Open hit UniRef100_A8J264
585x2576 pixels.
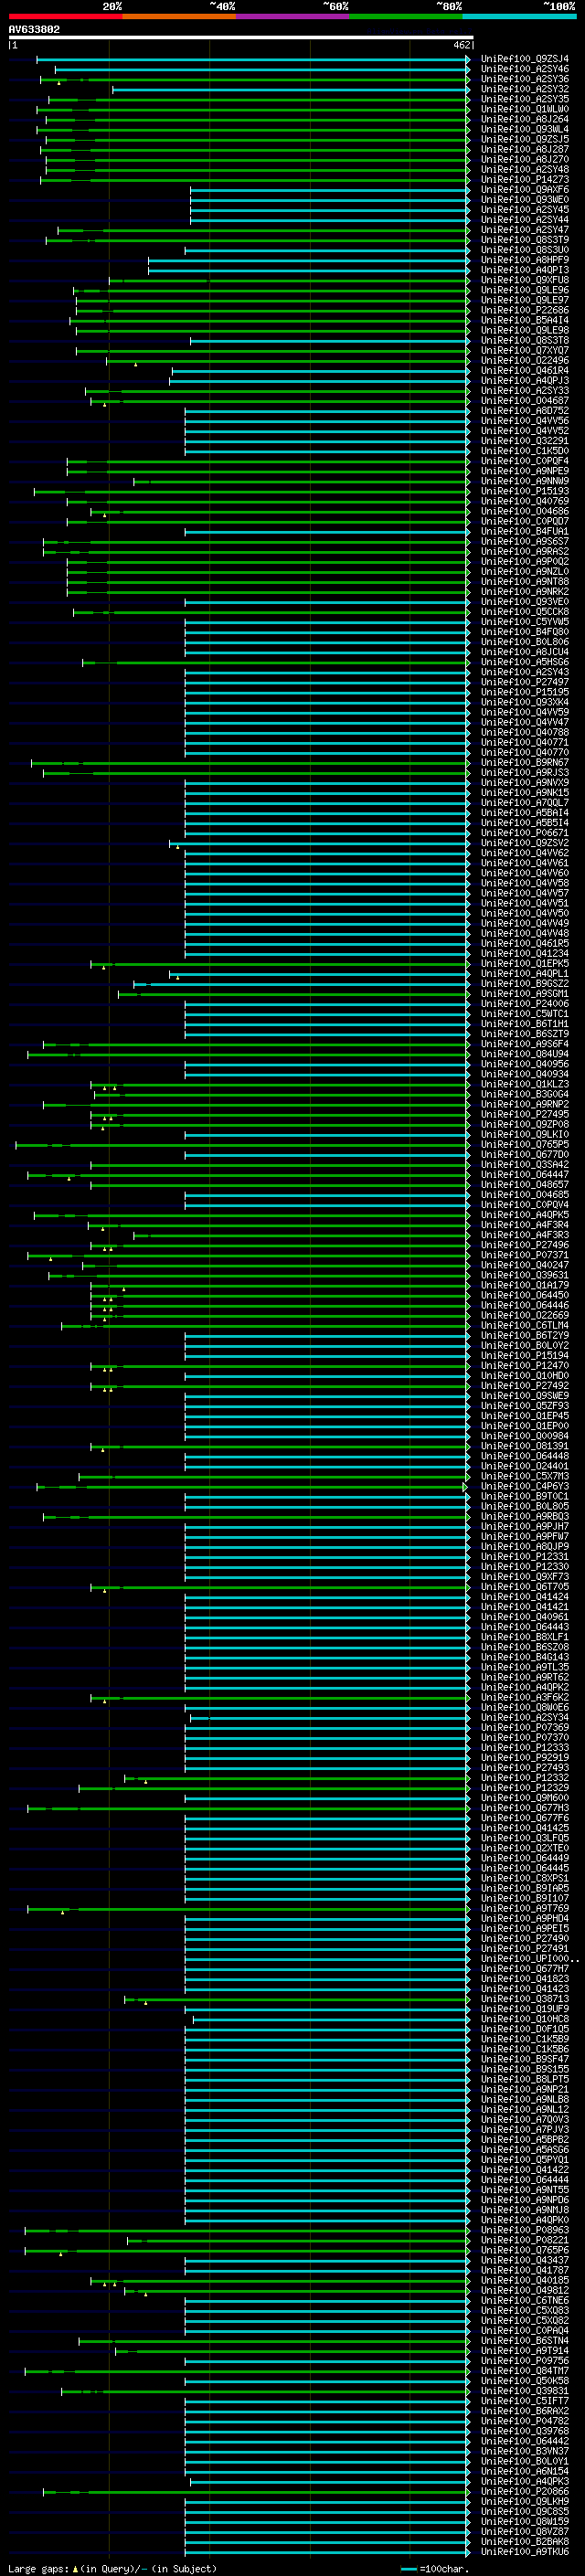[x=525, y=119]
